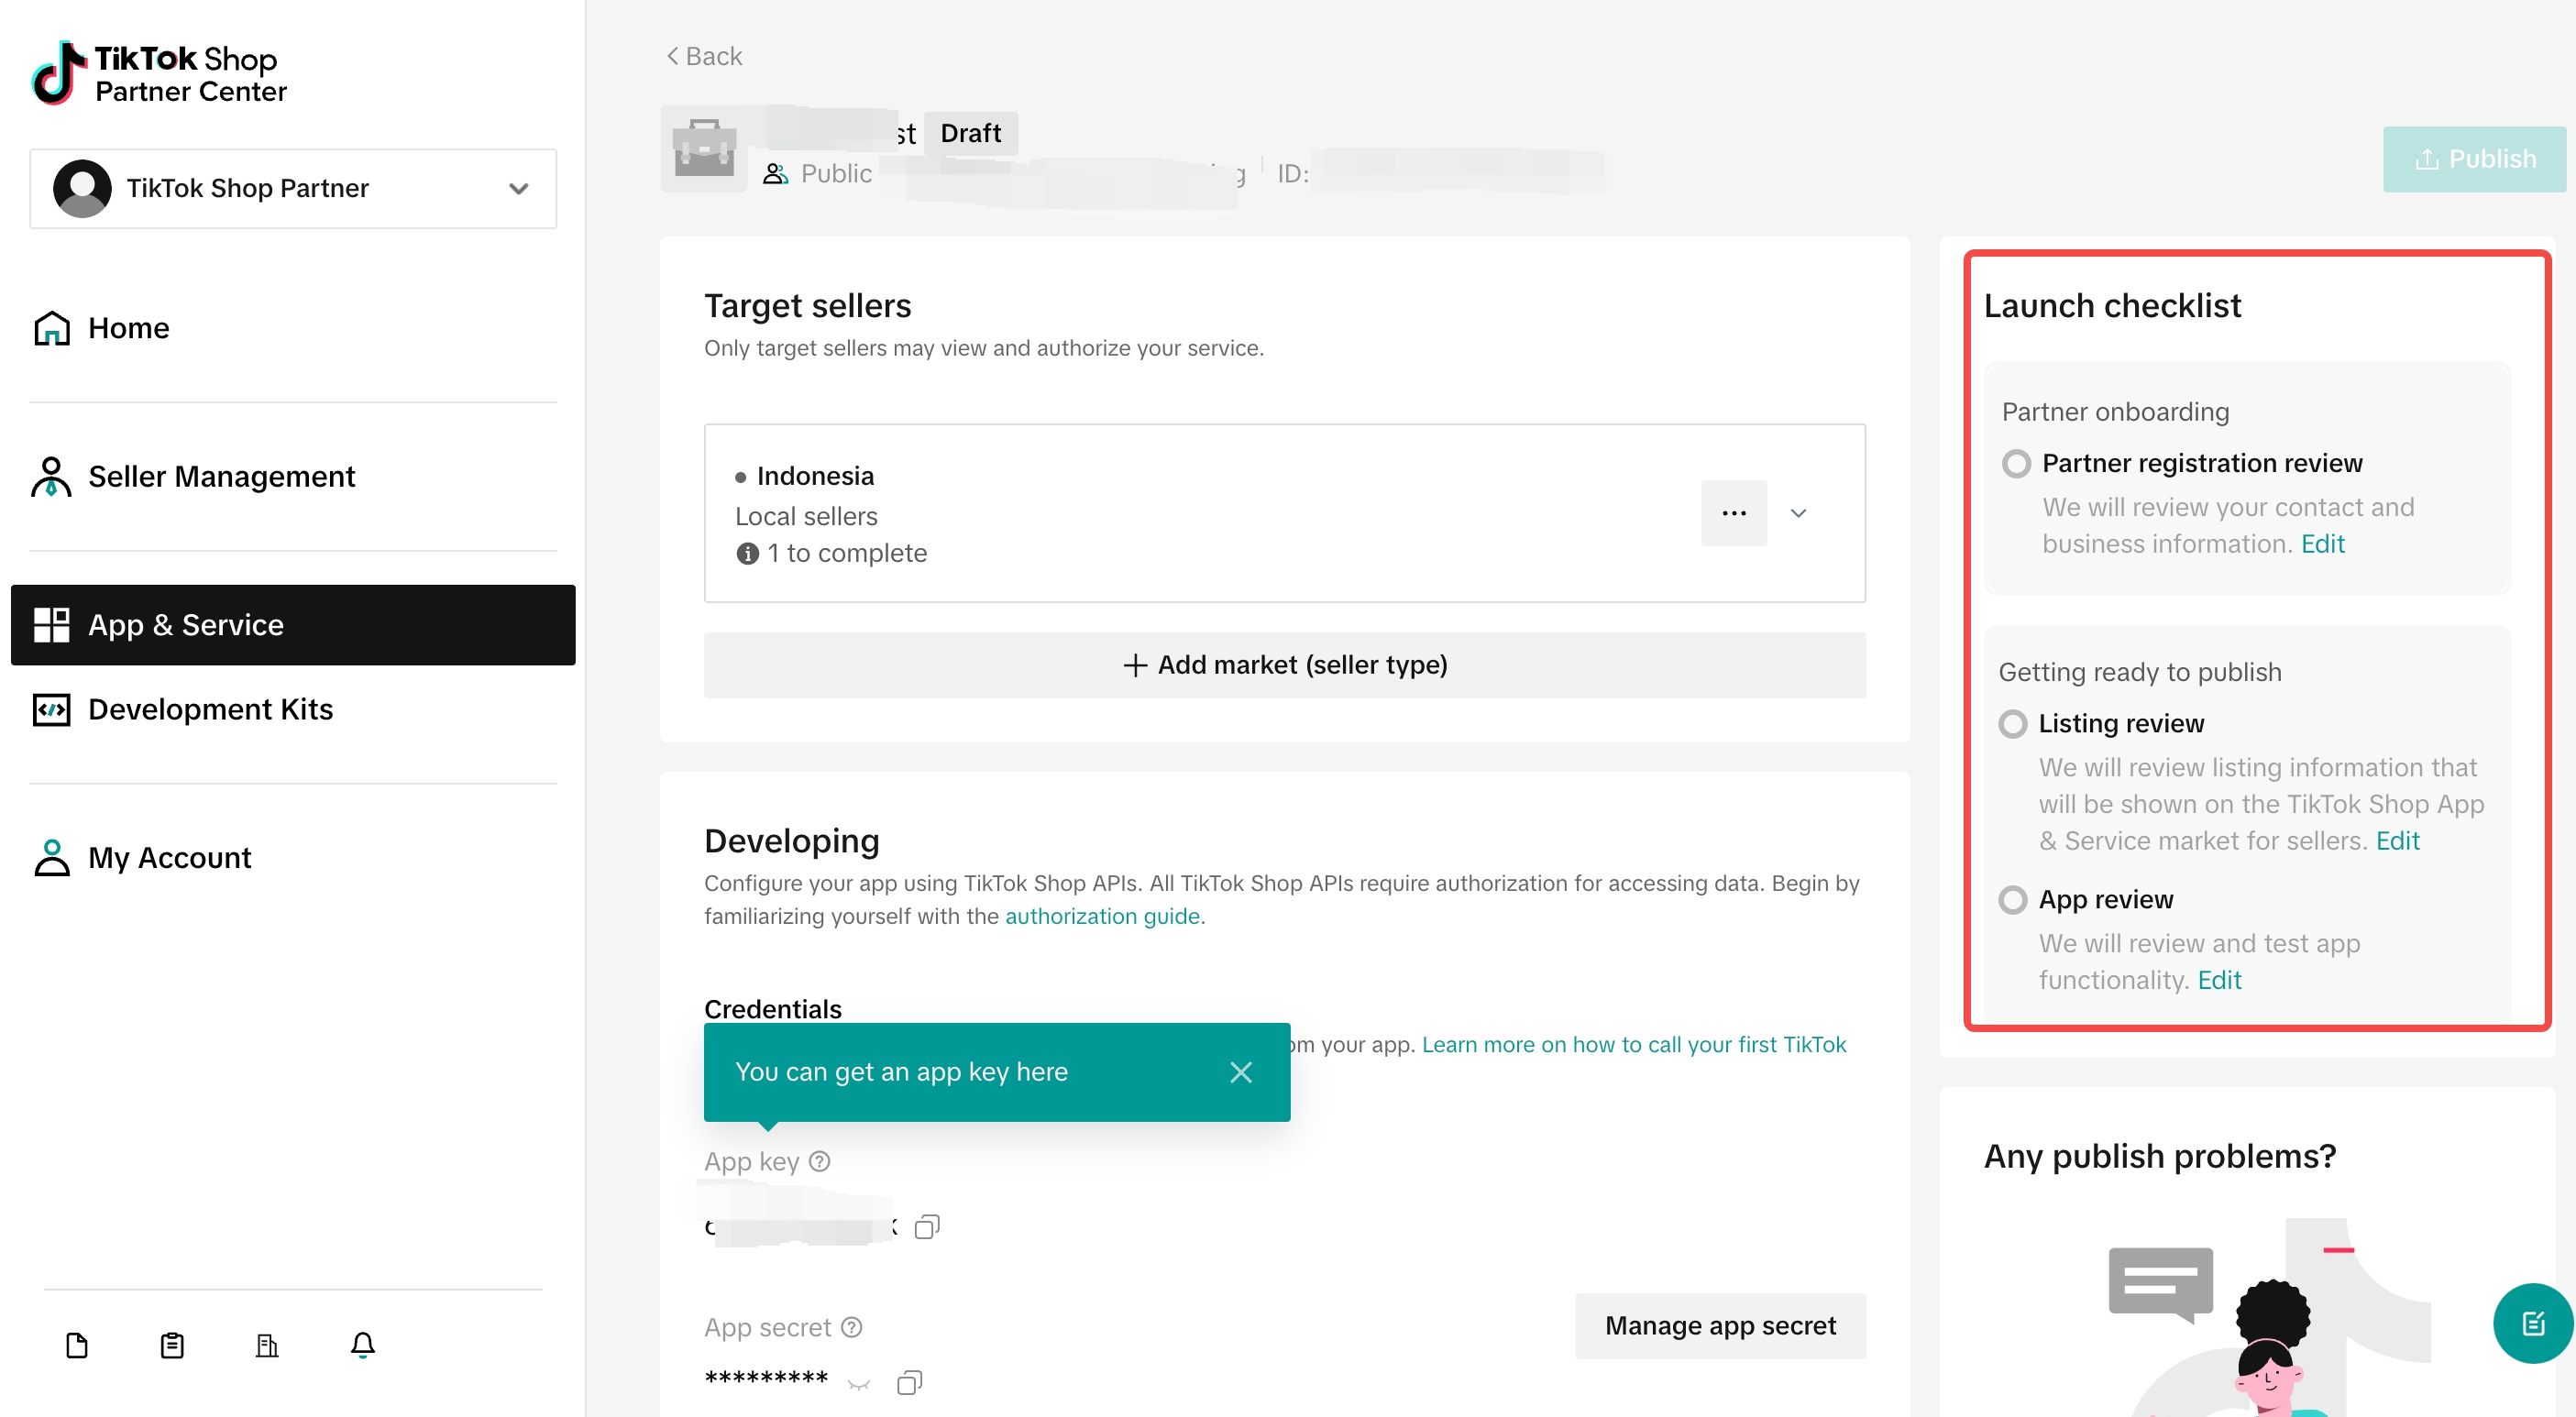This screenshot has height=1417, width=2576.
Task: Click Manage app secret button
Action: click(1720, 1326)
